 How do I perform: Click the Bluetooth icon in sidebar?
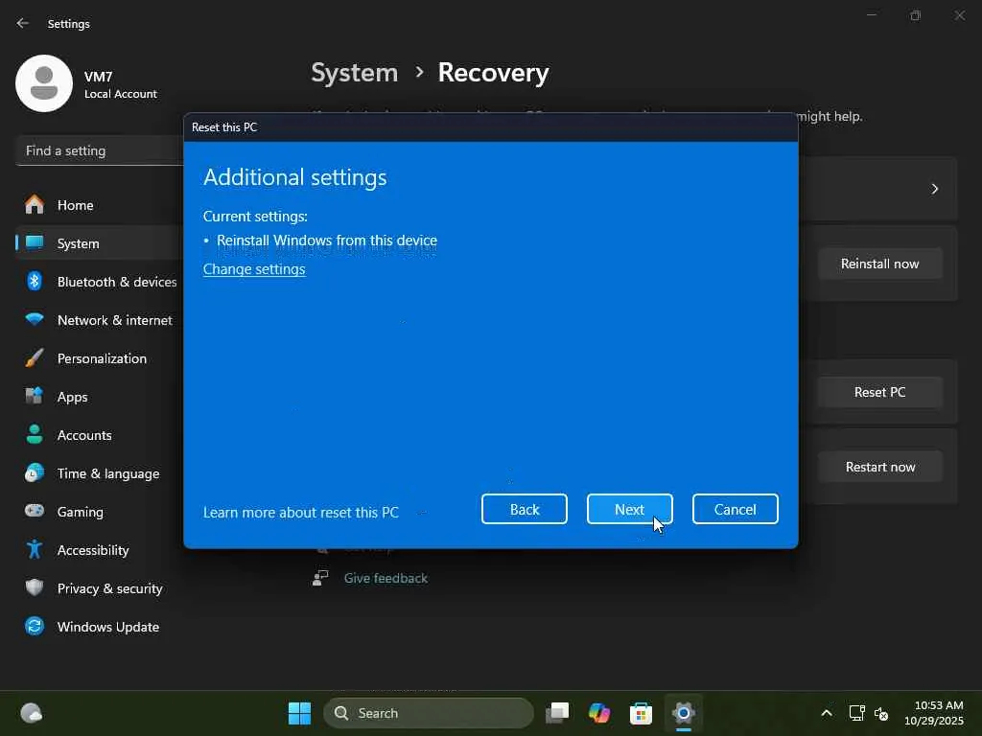35,281
